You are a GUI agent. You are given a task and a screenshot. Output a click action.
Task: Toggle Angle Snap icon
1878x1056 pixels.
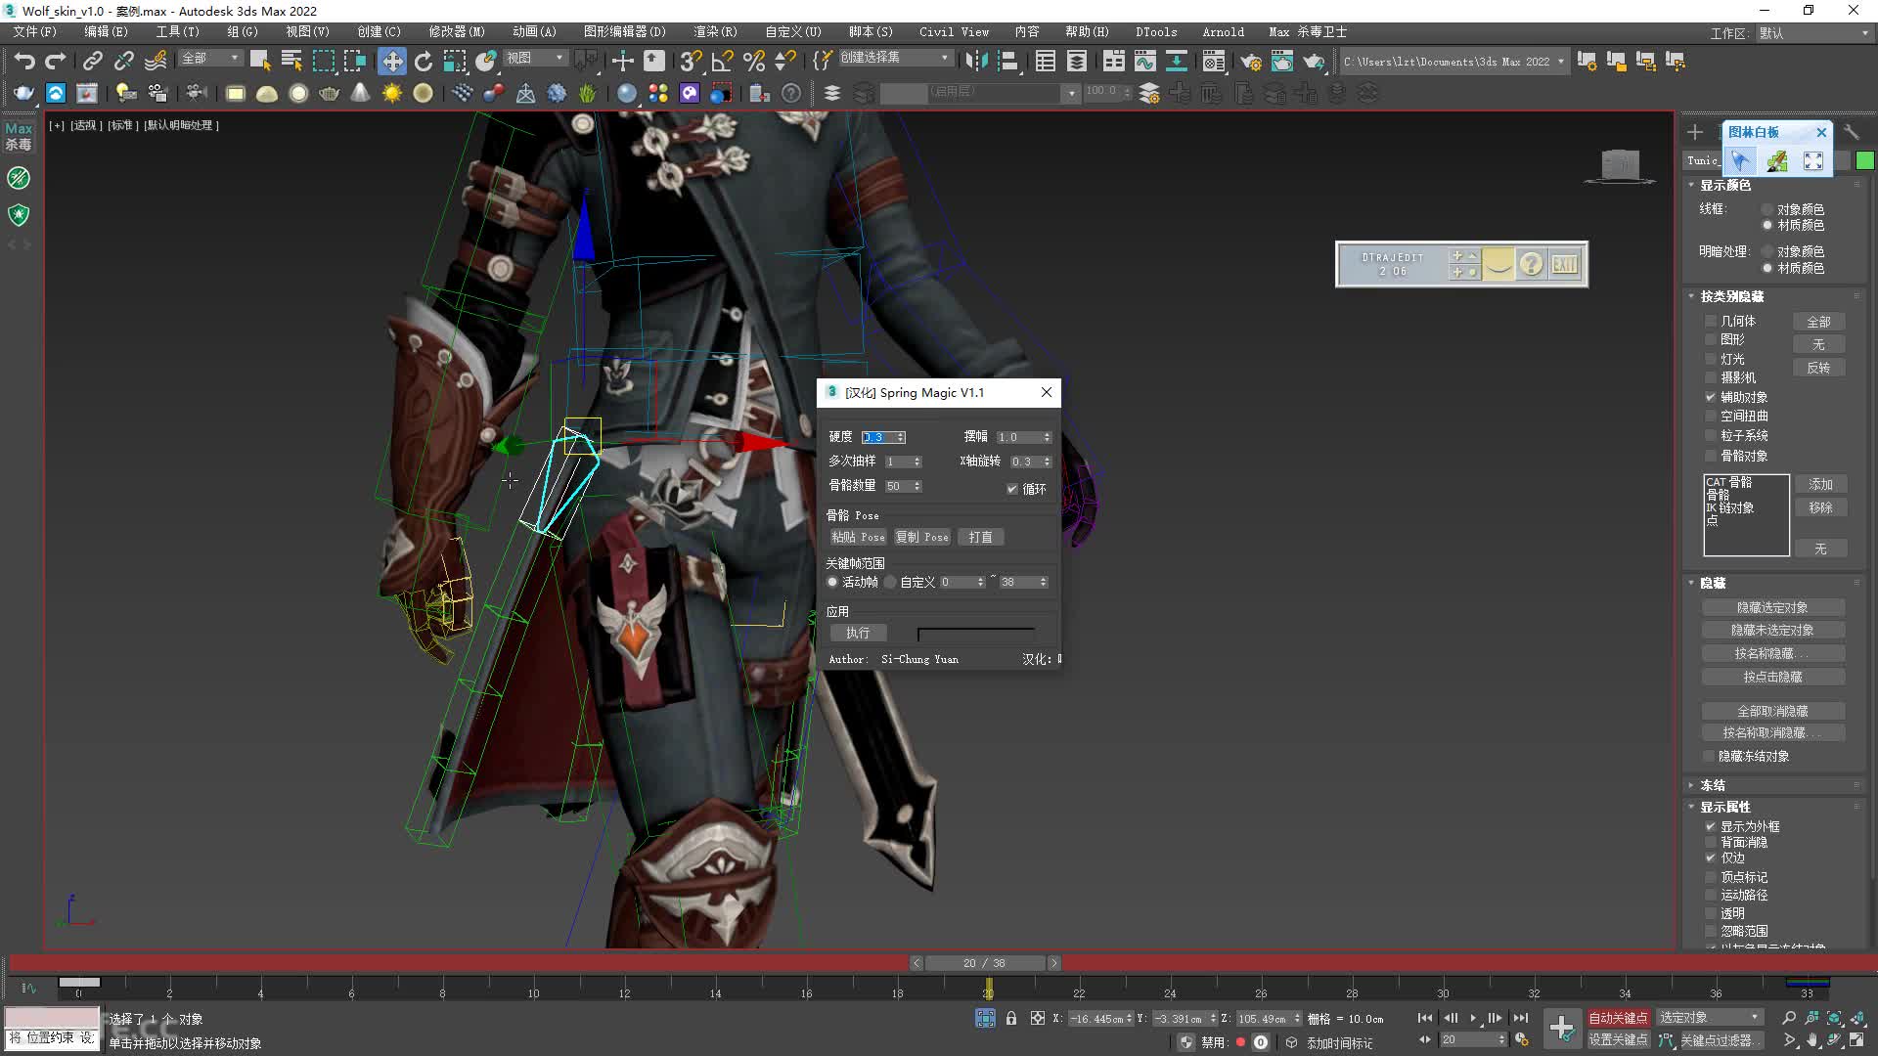tap(723, 62)
